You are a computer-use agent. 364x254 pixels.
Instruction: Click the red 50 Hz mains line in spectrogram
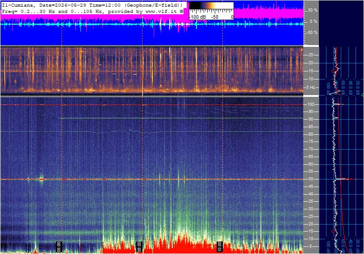(x=152, y=179)
